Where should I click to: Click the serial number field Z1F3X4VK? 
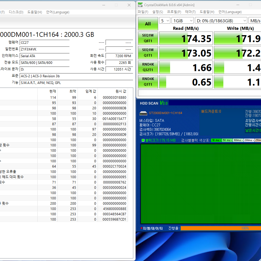click(44, 49)
